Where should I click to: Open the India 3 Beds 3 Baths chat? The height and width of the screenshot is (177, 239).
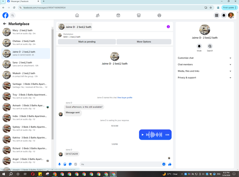pyautogui.click(x=26, y=118)
